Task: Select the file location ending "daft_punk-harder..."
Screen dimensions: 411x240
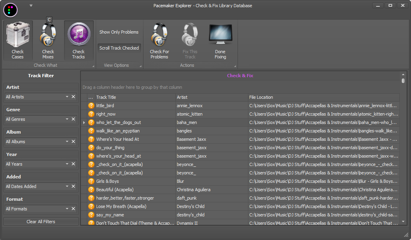Action: coord(324,198)
